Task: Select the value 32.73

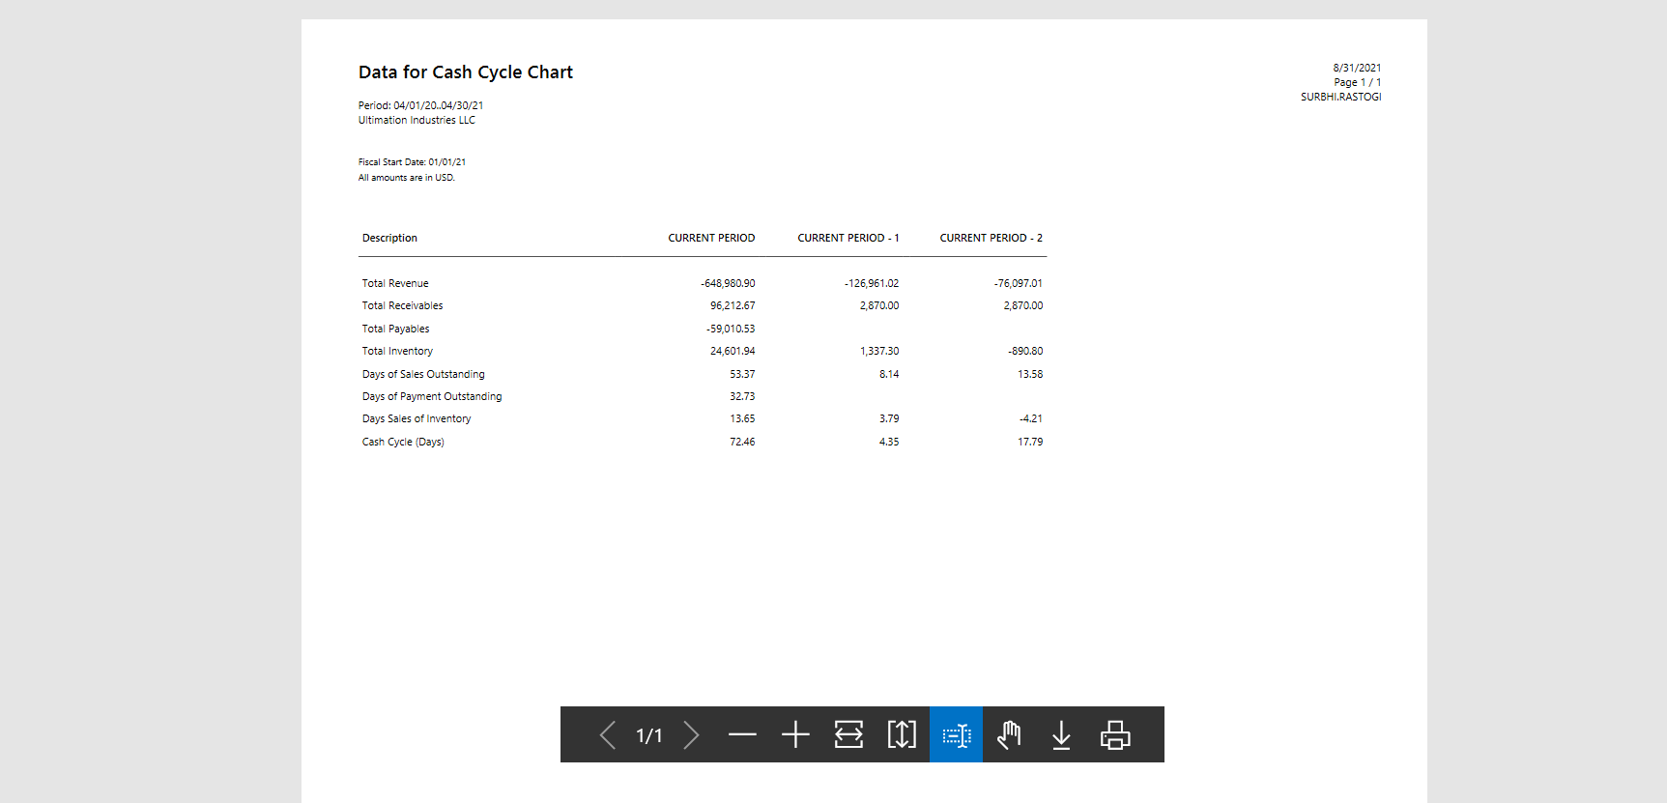Action: point(742,396)
